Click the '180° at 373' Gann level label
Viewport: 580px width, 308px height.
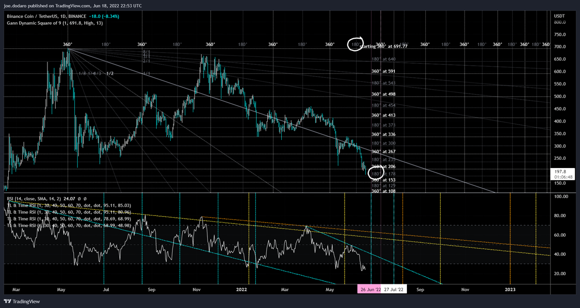(x=384, y=125)
